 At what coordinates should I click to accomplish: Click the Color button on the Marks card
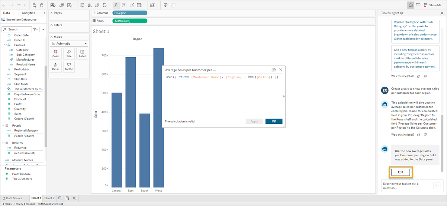coord(56,54)
